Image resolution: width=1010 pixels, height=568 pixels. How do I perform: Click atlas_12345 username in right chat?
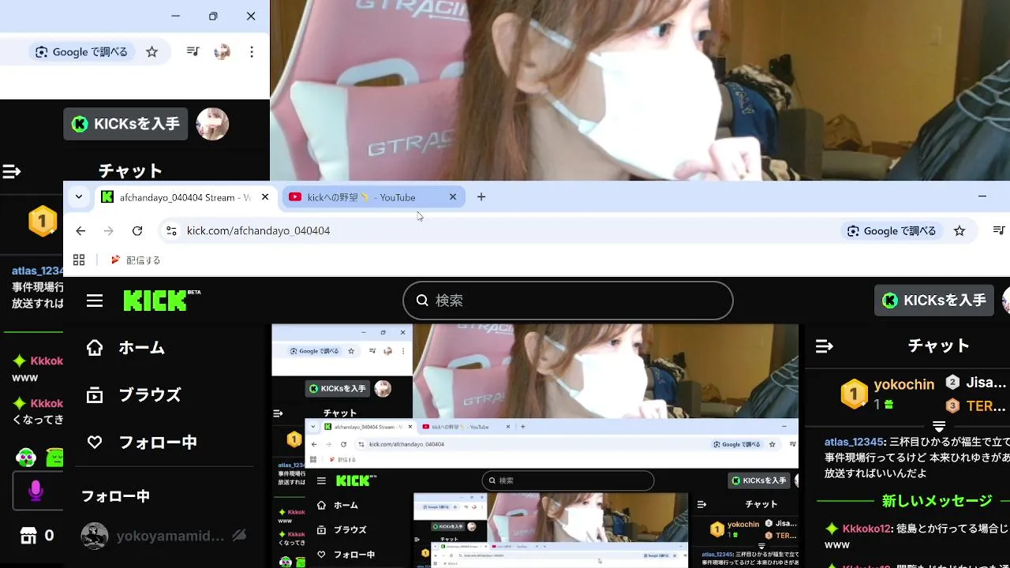(853, 443)
